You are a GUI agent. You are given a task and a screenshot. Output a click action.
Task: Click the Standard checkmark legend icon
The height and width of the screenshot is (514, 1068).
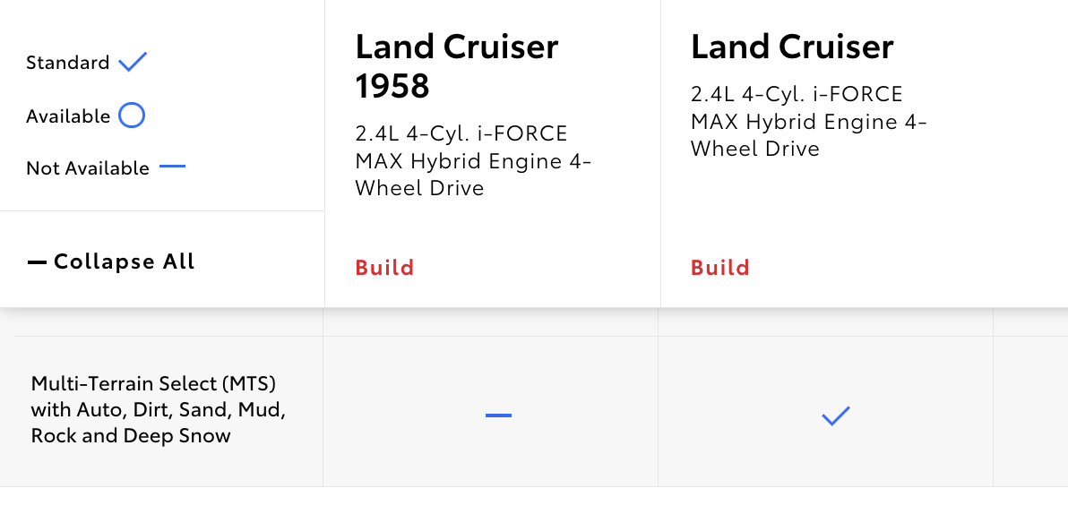click(x=133, y=62)
